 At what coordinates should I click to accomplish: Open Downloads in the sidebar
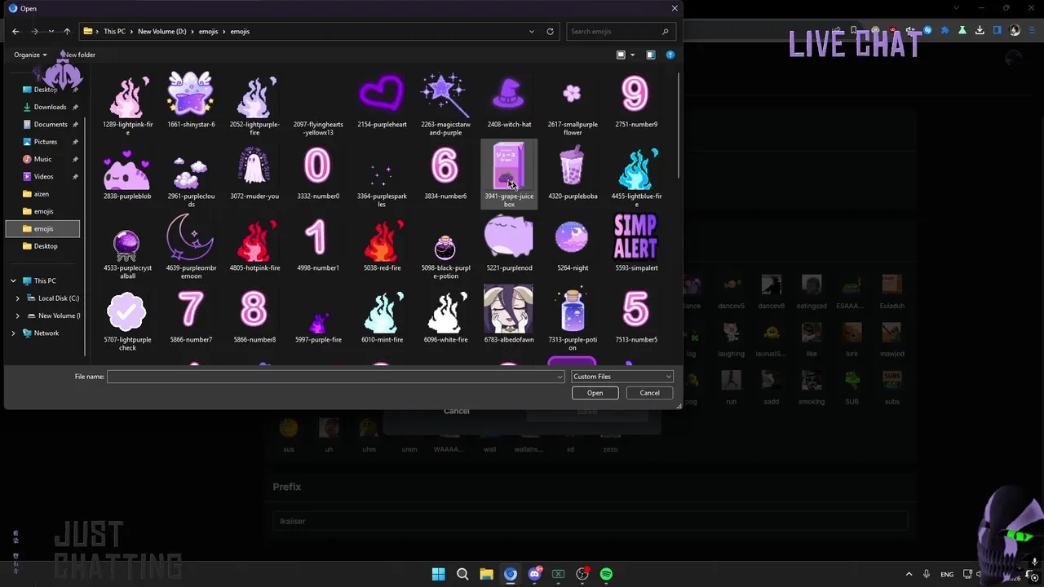click(x=50, y=107)
